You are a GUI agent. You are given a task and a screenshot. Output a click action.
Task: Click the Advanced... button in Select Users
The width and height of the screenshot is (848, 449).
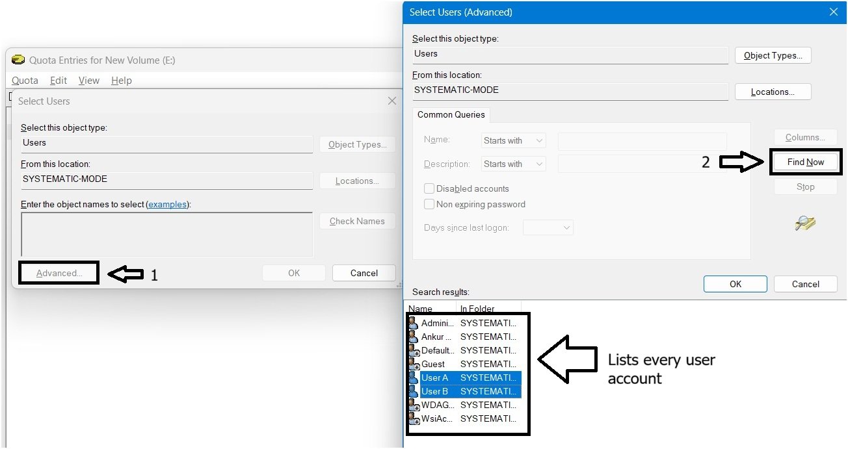[x=59, y=274]
